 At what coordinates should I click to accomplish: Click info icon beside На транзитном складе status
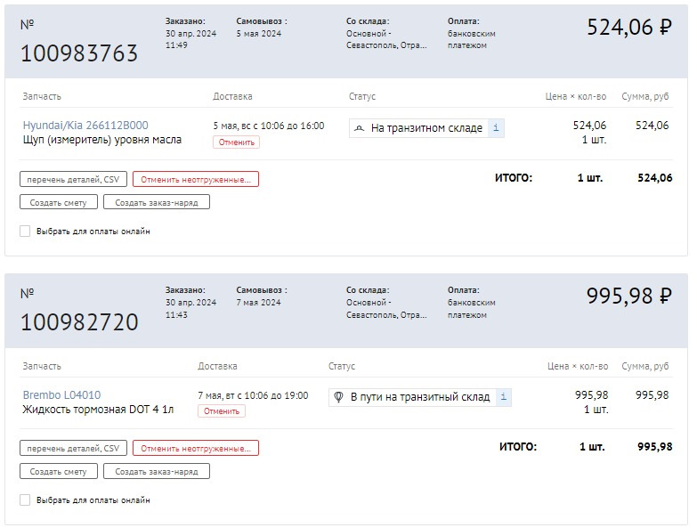pyautogui.click(x=496, y=128)
